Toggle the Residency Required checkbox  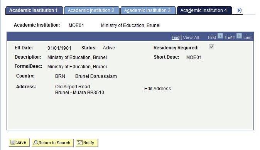[211, 47]
